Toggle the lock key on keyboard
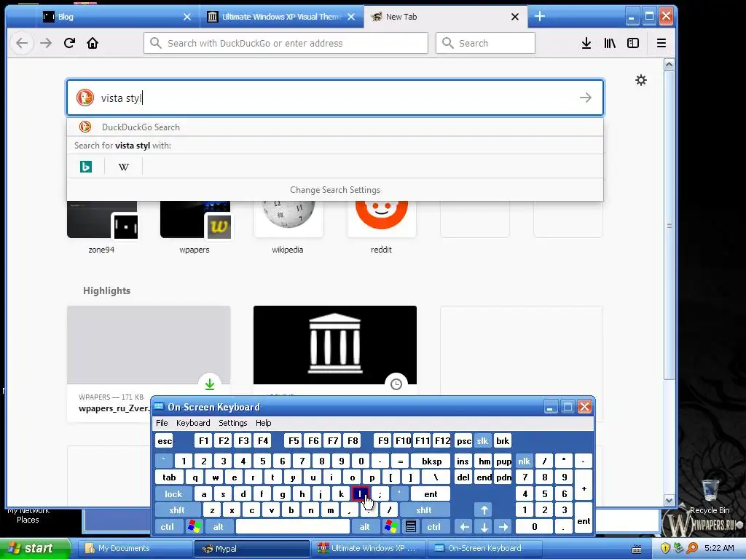Viewport: 746px width, 559px height. (173, 494)
